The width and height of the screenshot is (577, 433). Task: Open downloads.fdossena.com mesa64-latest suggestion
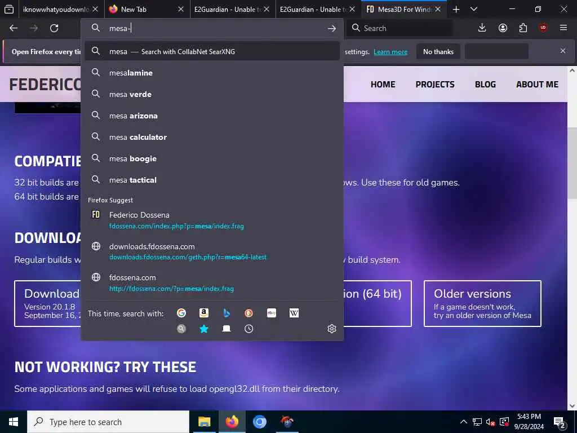tap(212, 251)
